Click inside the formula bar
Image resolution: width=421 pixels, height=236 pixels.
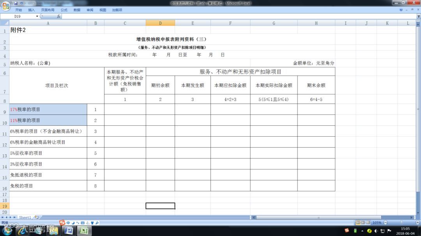click(x=239, y=16)
